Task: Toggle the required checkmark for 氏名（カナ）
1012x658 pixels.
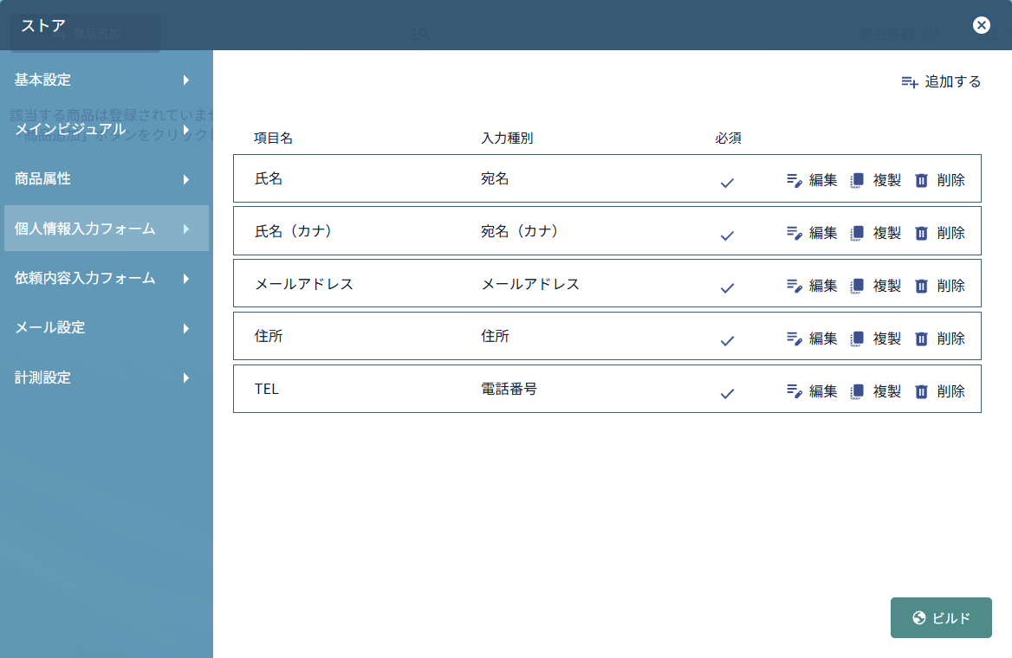Action: [x=728, y=236]
